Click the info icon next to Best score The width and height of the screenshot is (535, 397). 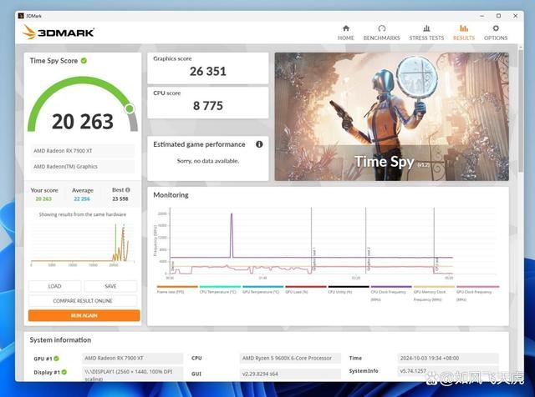130,190
